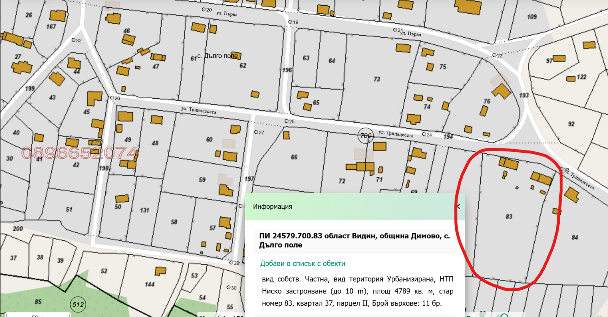Click survey point marker 24
Image resolution: width=608 pixels, height=317 pixels.
424,134
